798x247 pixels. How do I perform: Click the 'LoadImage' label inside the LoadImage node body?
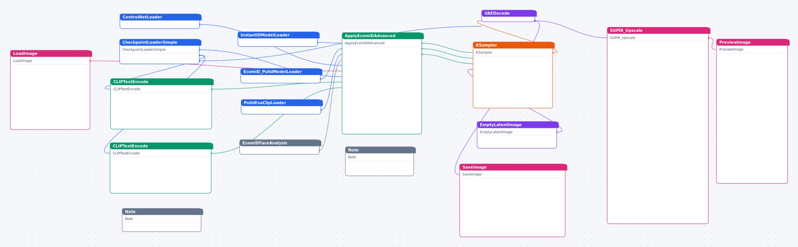tap(23, 61)
